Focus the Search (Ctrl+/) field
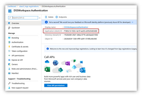 click(23, 18)
